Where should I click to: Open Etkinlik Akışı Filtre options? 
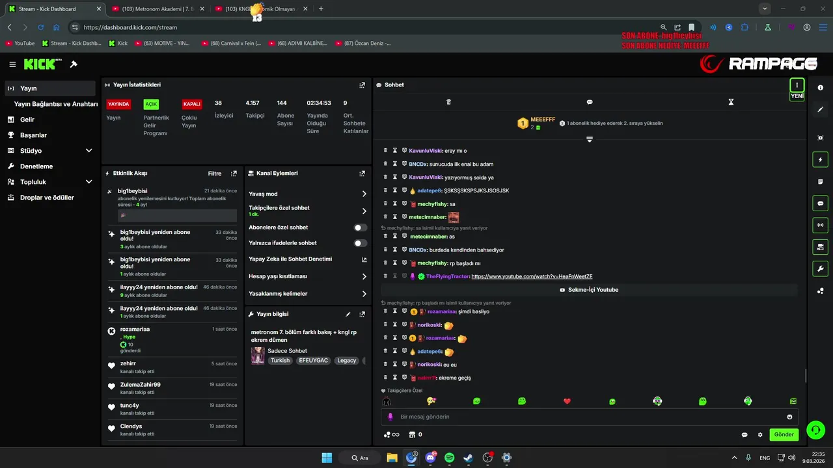coord(215,174)
